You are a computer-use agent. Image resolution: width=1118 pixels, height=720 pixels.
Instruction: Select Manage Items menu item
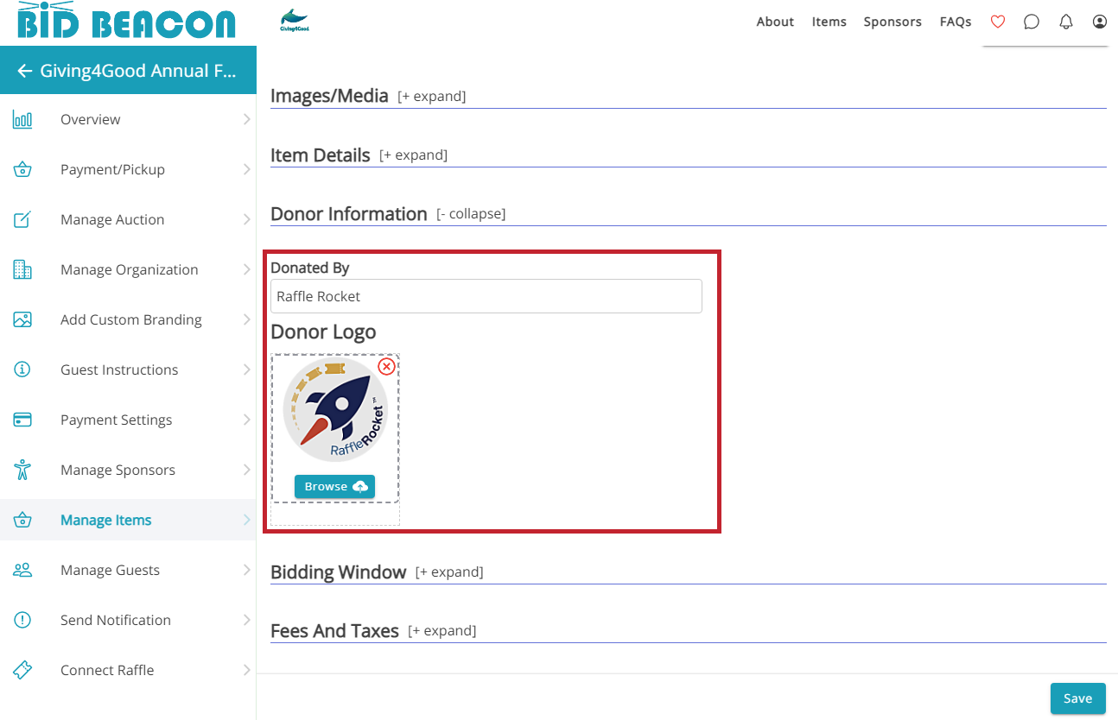click(x=128, y=521)
